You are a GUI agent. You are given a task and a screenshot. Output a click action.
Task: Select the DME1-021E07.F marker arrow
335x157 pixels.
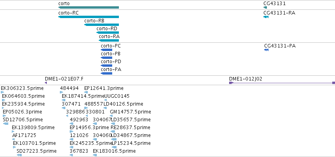[46, 83]
